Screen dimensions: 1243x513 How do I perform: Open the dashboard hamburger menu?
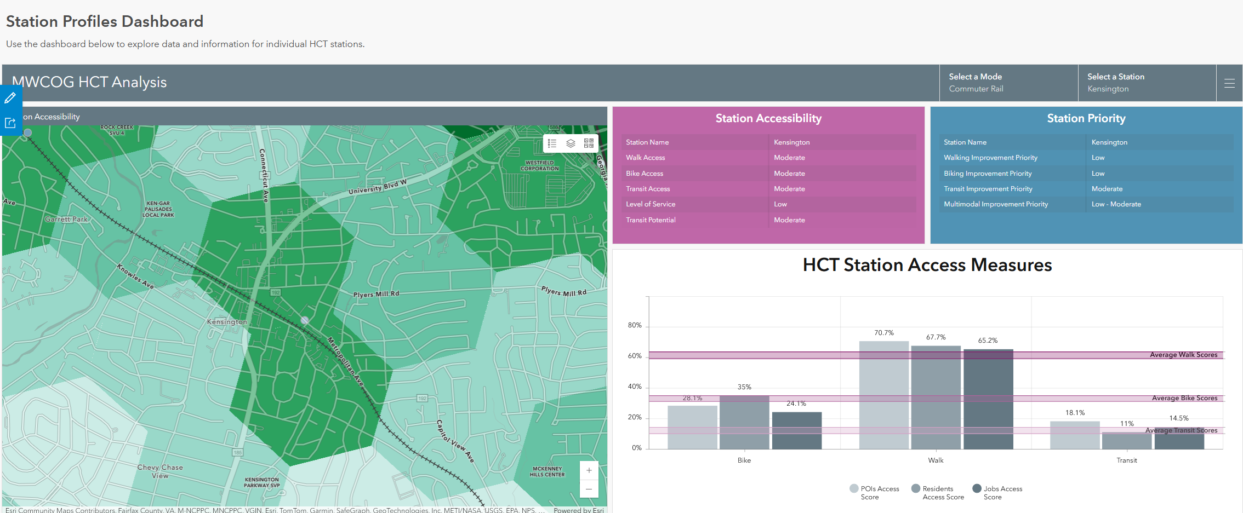(1229, 83)
